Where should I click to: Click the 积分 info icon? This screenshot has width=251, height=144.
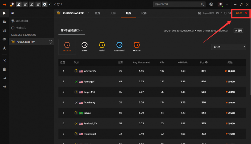pos(206,62)
